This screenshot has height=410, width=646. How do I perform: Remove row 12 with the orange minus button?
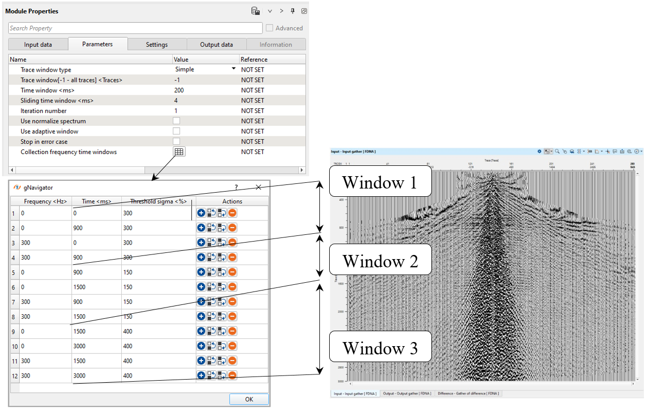(x=232, y=375)
